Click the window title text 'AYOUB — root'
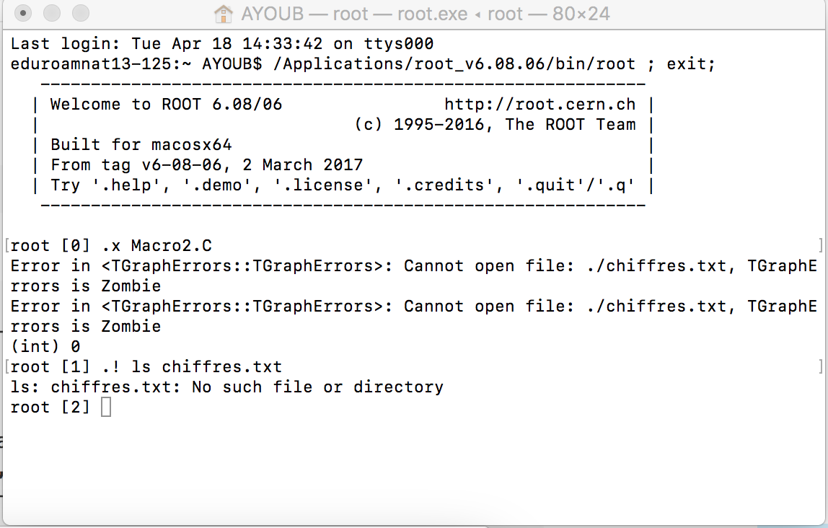828x528 pixels. point(304,14)
